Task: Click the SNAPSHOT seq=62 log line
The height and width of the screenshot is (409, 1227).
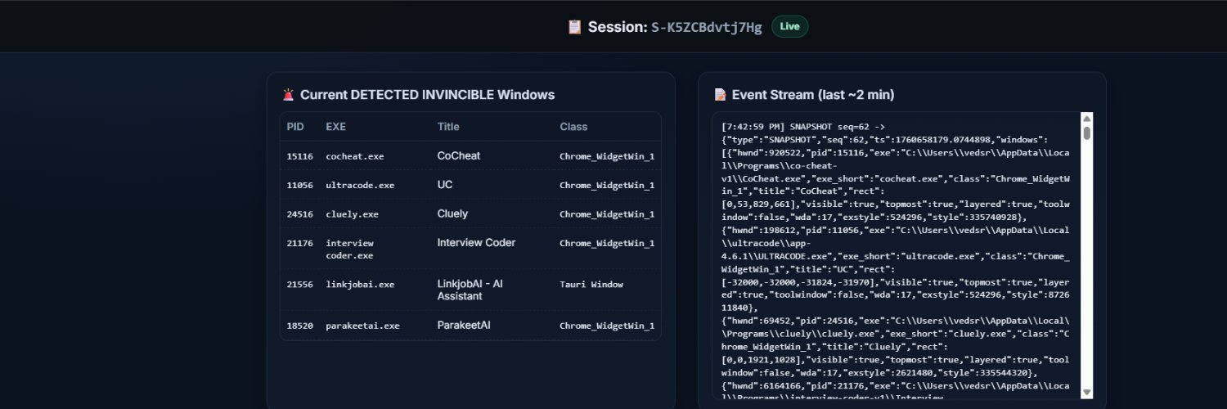Action: [x=803, y=127]
